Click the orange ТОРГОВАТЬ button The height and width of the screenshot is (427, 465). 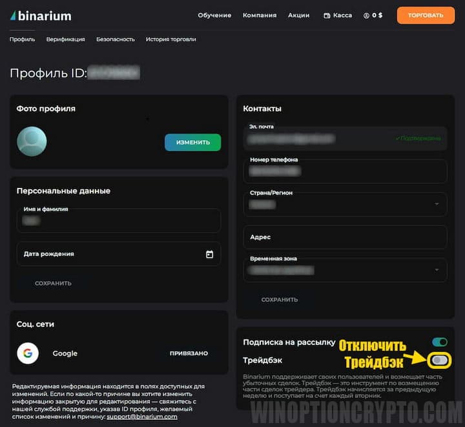[426, 16]
